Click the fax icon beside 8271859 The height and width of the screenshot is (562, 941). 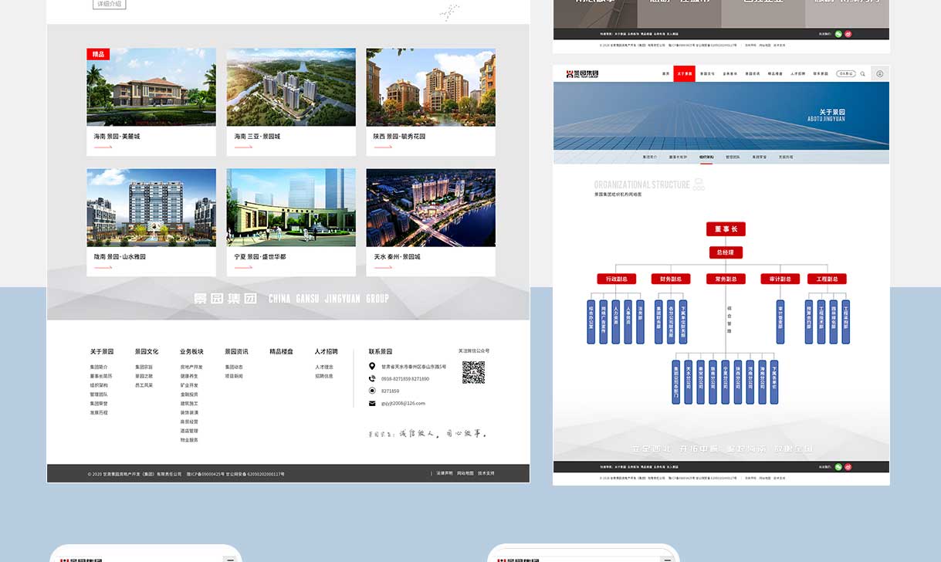pos(372,391)
